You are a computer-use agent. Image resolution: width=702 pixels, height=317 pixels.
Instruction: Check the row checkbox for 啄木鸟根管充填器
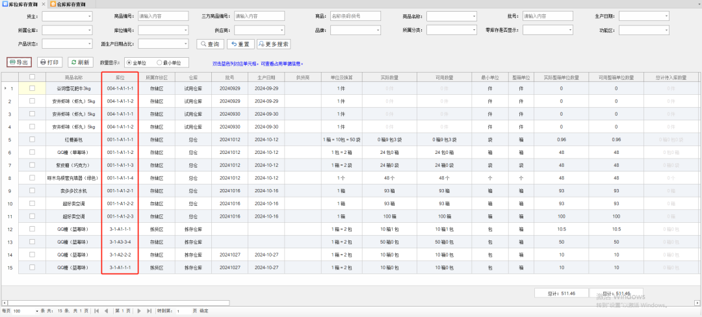click(x=32, y=178)
